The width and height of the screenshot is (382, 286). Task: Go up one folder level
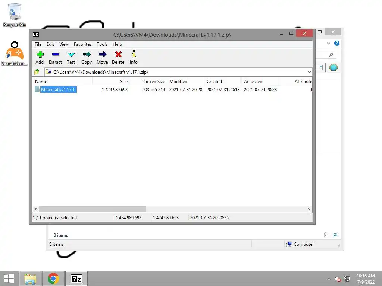pos(37,72)
